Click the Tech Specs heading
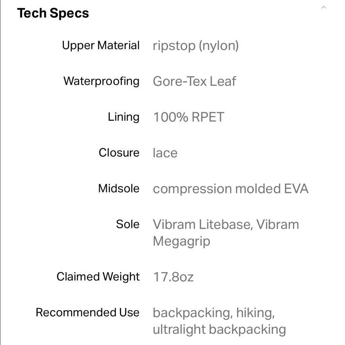Viewport: 345px width, 345px height. pos(53,13)
